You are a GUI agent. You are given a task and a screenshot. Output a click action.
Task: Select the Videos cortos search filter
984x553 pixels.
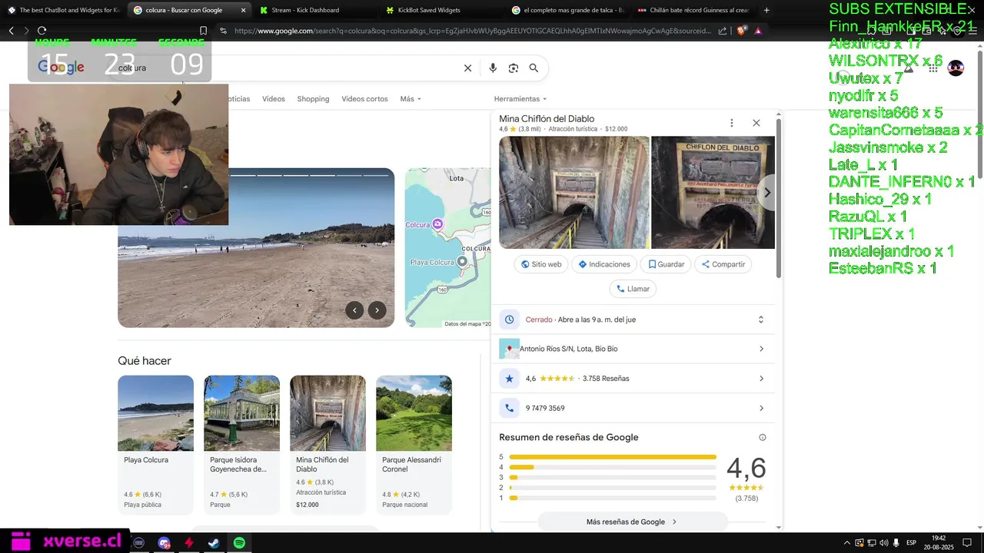coord(364,99)
